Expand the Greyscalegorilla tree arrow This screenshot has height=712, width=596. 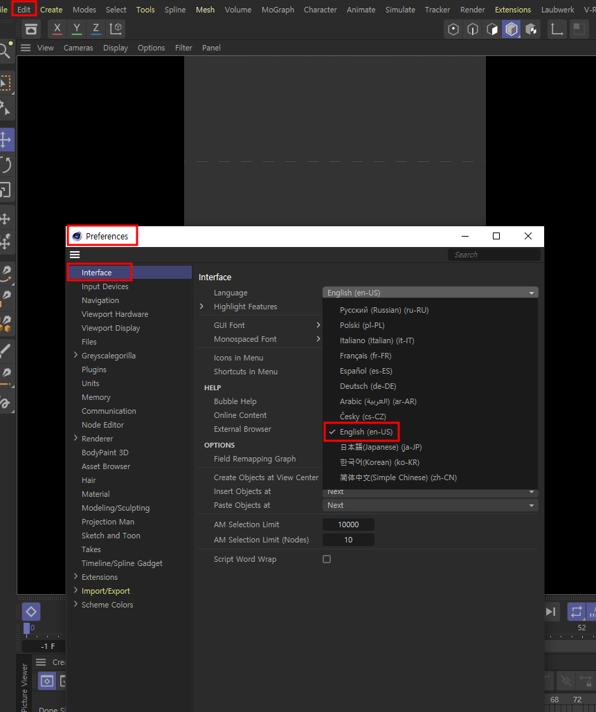pyautogui.click(x=75, y=355)
